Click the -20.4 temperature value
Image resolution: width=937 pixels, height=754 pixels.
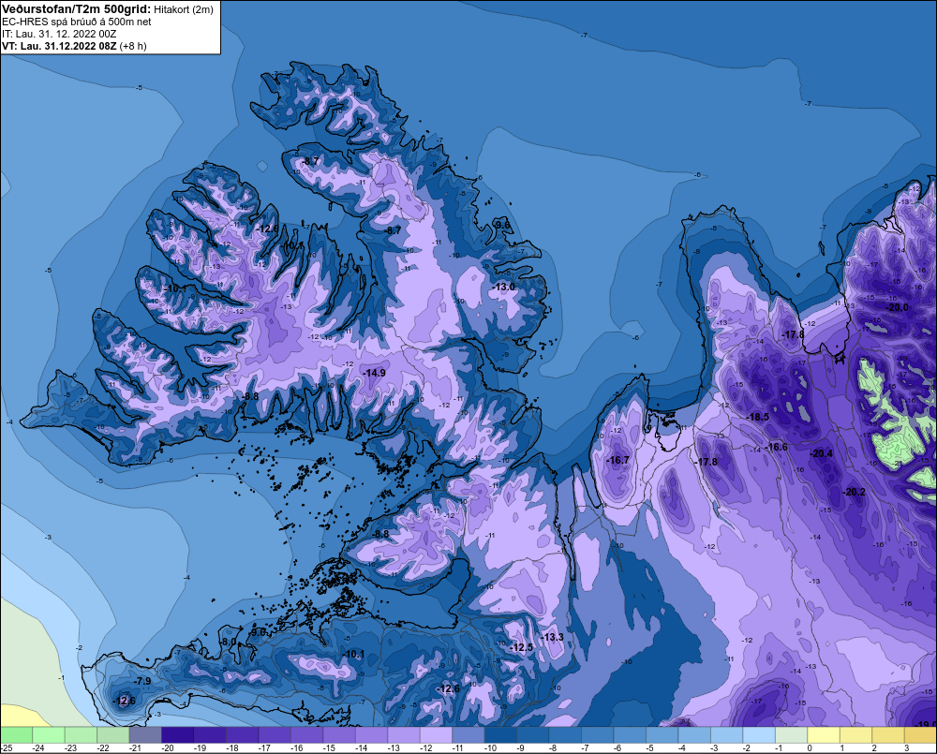(821, 453)
